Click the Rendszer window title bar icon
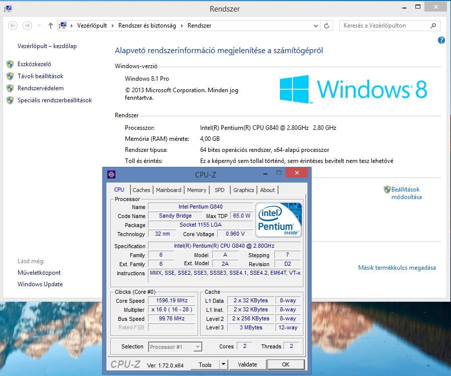451x376 pixels. pos(8,9)
